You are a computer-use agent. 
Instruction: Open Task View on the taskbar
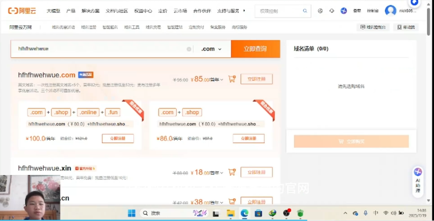(x=216, y=213)
